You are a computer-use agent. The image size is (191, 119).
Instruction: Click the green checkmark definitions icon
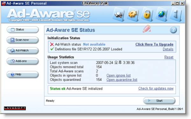pyautogui.click(x=52, y=49)
